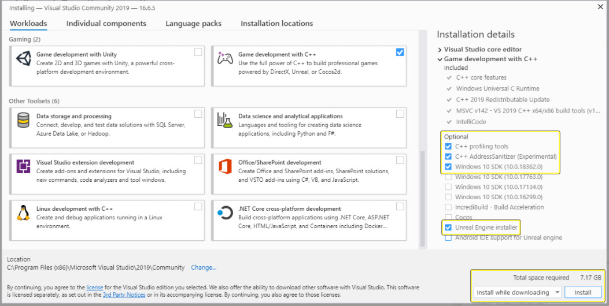Check Data science and analytical applications
Screen dimensions: 609x306
tap(400, 114)
